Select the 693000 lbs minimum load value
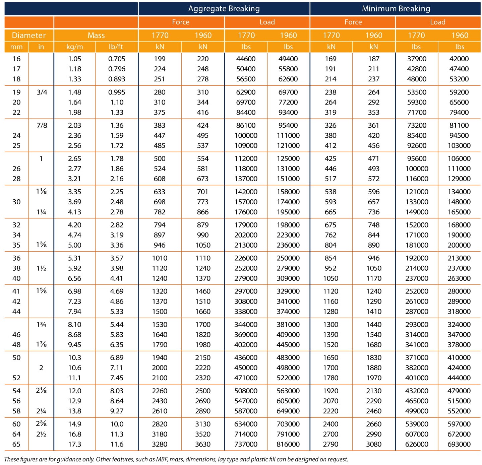The width and height of the screenshot is (482, 465). tap(459, 444)
